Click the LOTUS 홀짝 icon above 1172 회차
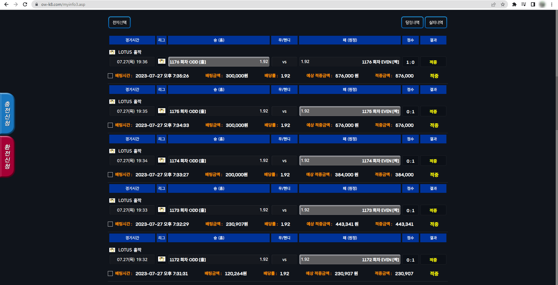Image resolution: width=558 pixels, height=285 pixels. (x=112, y=250)
